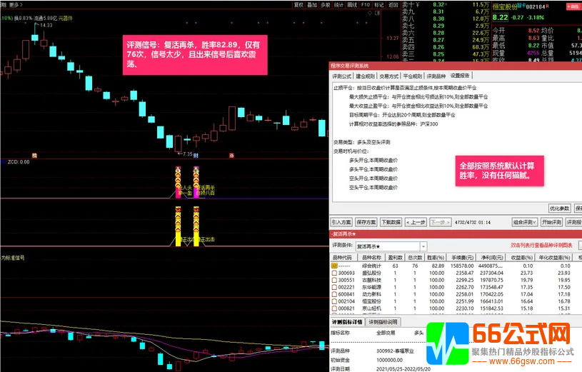The image size is (582, 372).
Task: Open the 评测条件 dropdown list
Action: [423, 246]
